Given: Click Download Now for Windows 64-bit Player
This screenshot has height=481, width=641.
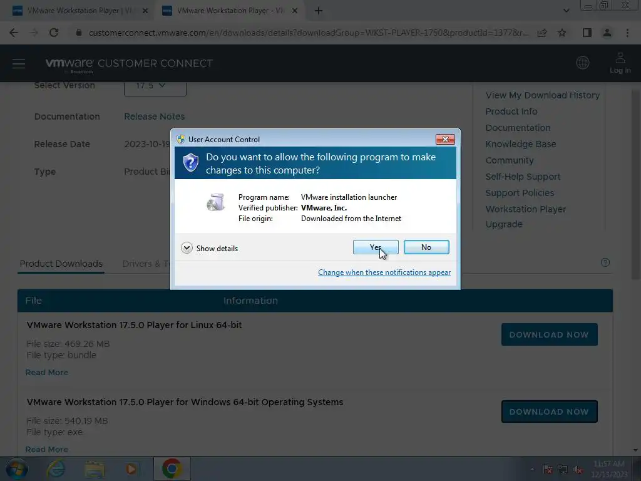Looking at the screenshot, I should [x=550, y=411].
